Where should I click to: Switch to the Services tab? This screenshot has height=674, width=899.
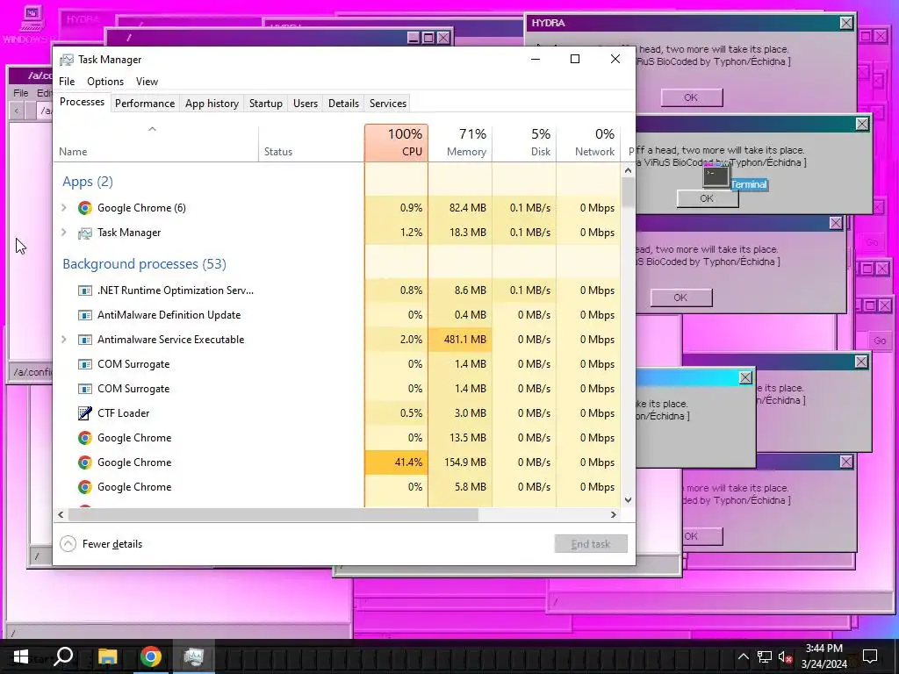[x=387, y=104]
